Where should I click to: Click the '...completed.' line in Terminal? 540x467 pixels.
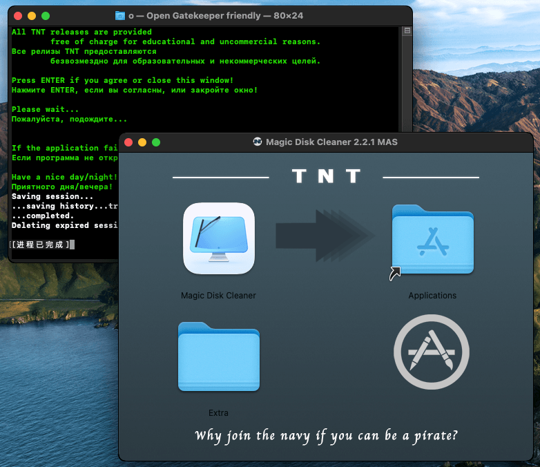tap(43, 216)
